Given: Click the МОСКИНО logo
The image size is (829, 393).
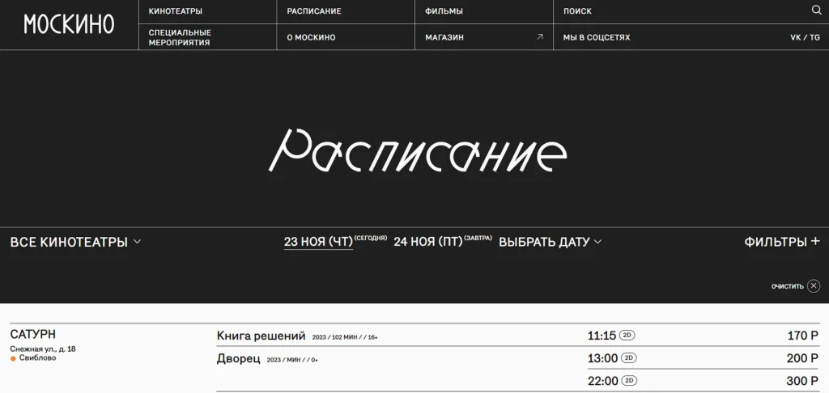Looking at the screenshot, I should point(69,24).
